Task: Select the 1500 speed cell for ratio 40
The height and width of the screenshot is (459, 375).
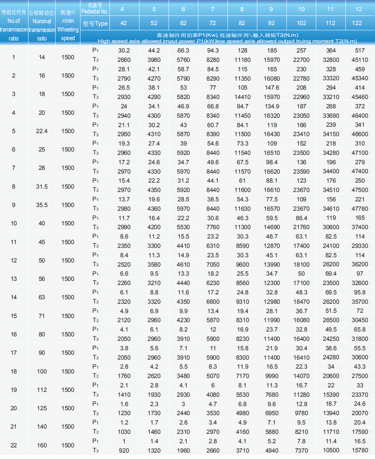Action: point(68,223)
